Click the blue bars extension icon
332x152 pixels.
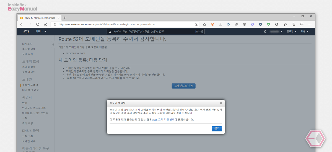point(229,24)
